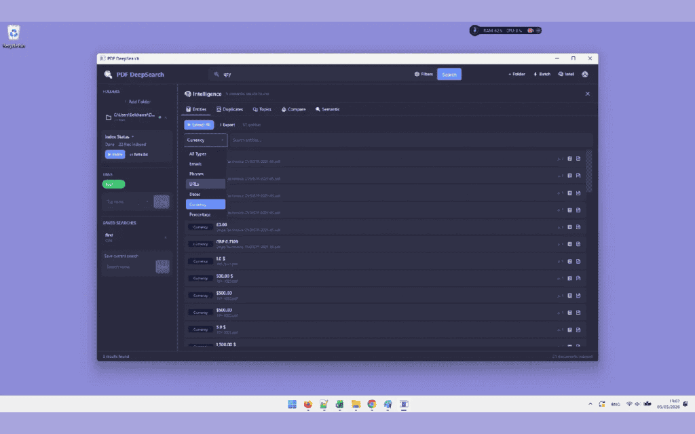Switch to the Duplicates tab
The height and width of the screenshot is (434, 695).
229,109
